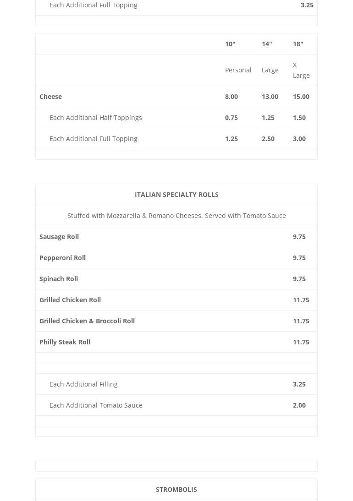Screen dimensions: 353x501
Task: Choose the Philly Steak Roll item
Action: point(65,342)
